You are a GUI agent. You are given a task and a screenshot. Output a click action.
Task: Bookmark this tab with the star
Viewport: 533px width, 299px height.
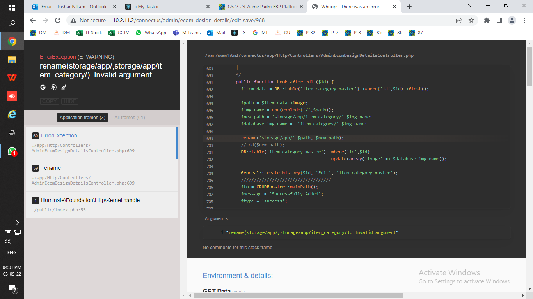point(471,20)
